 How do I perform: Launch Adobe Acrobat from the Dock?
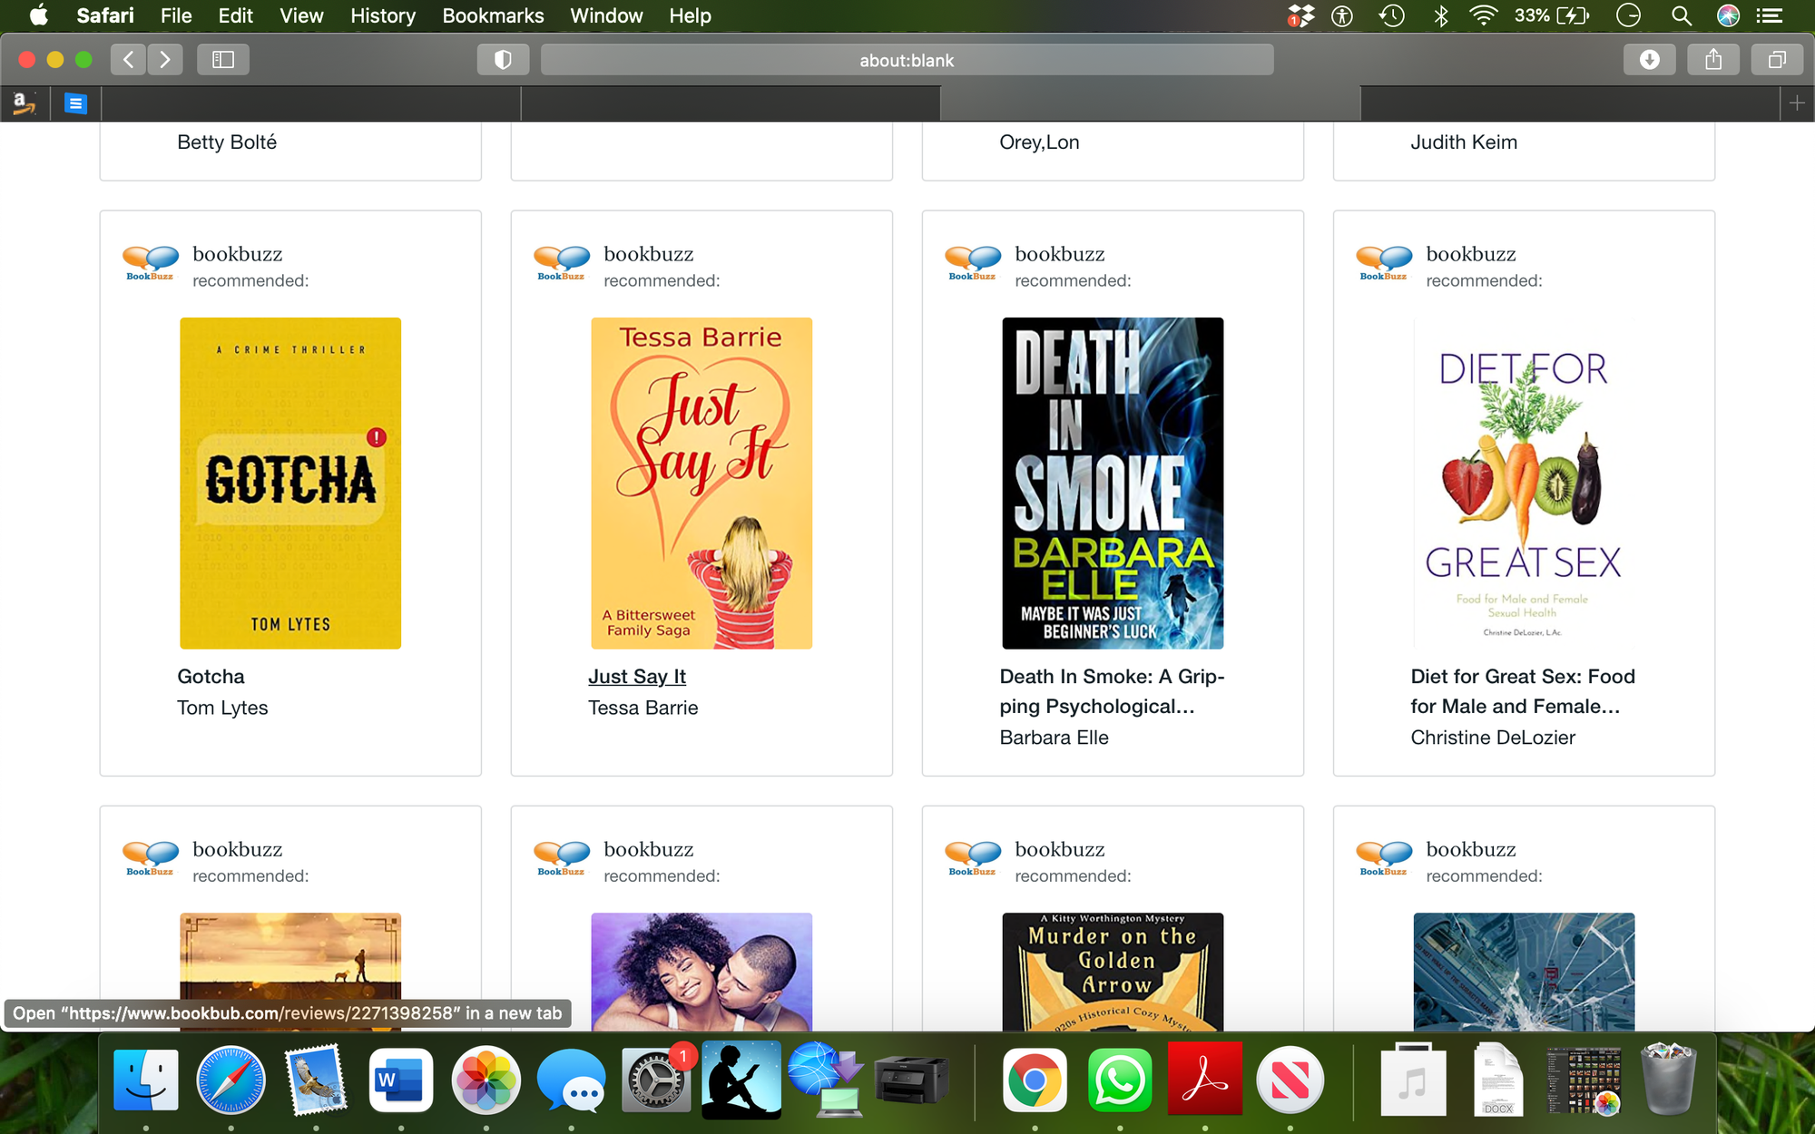click(1204, 1080)
